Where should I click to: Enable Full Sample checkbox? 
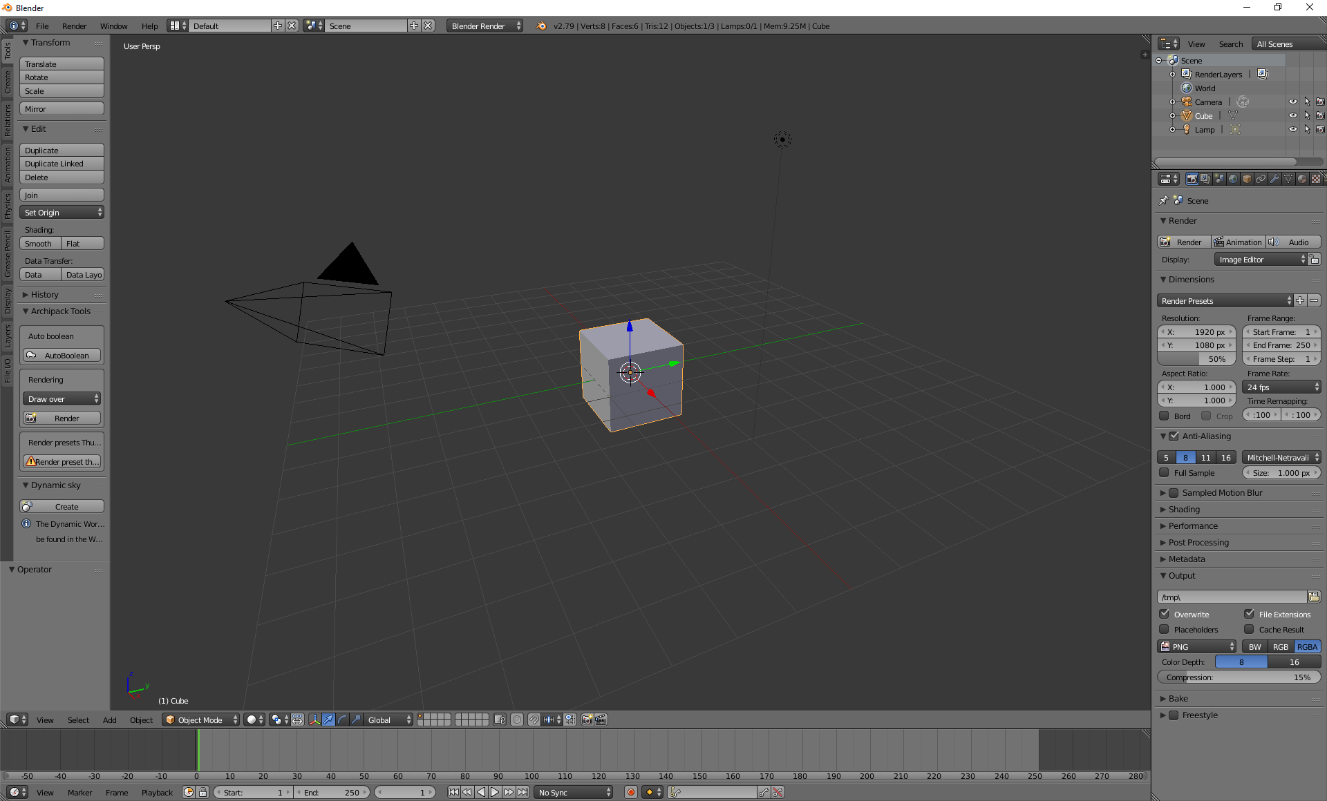pyautogui.click(x=1165, y=472)
